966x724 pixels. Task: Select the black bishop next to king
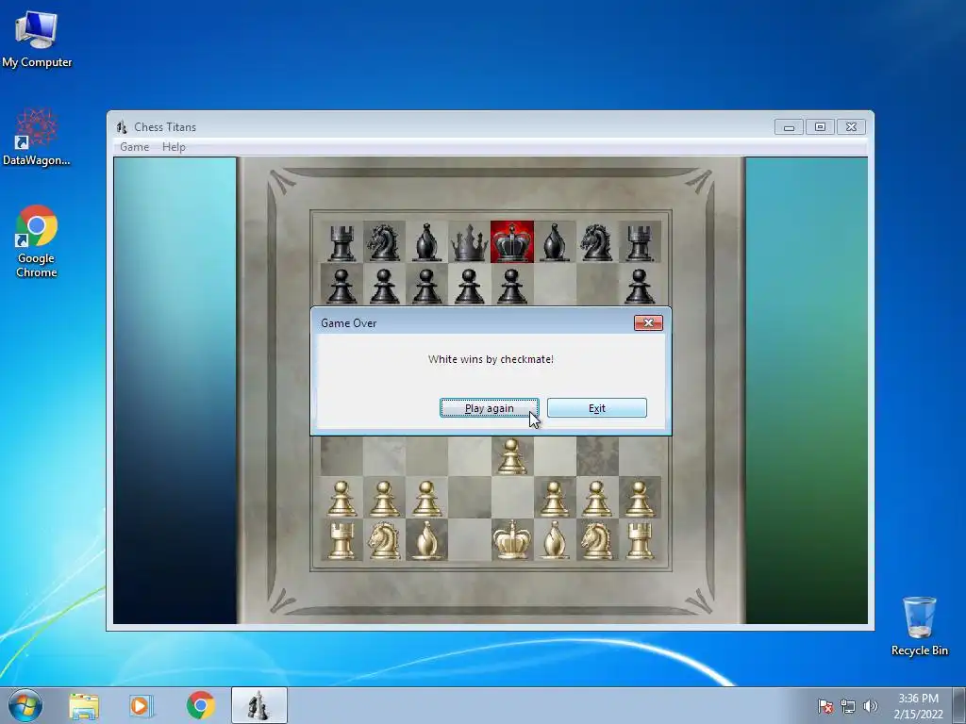coord(555,242)
